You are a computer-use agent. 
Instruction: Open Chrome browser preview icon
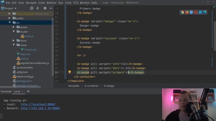[x=182, y=12]
